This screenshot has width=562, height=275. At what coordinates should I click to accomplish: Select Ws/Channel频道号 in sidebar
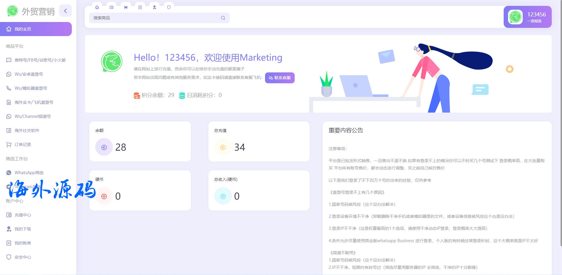click(x=33, y=116)
